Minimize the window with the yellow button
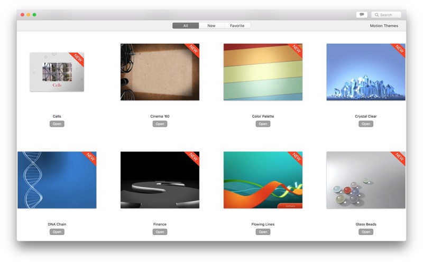 coord(29,15)
